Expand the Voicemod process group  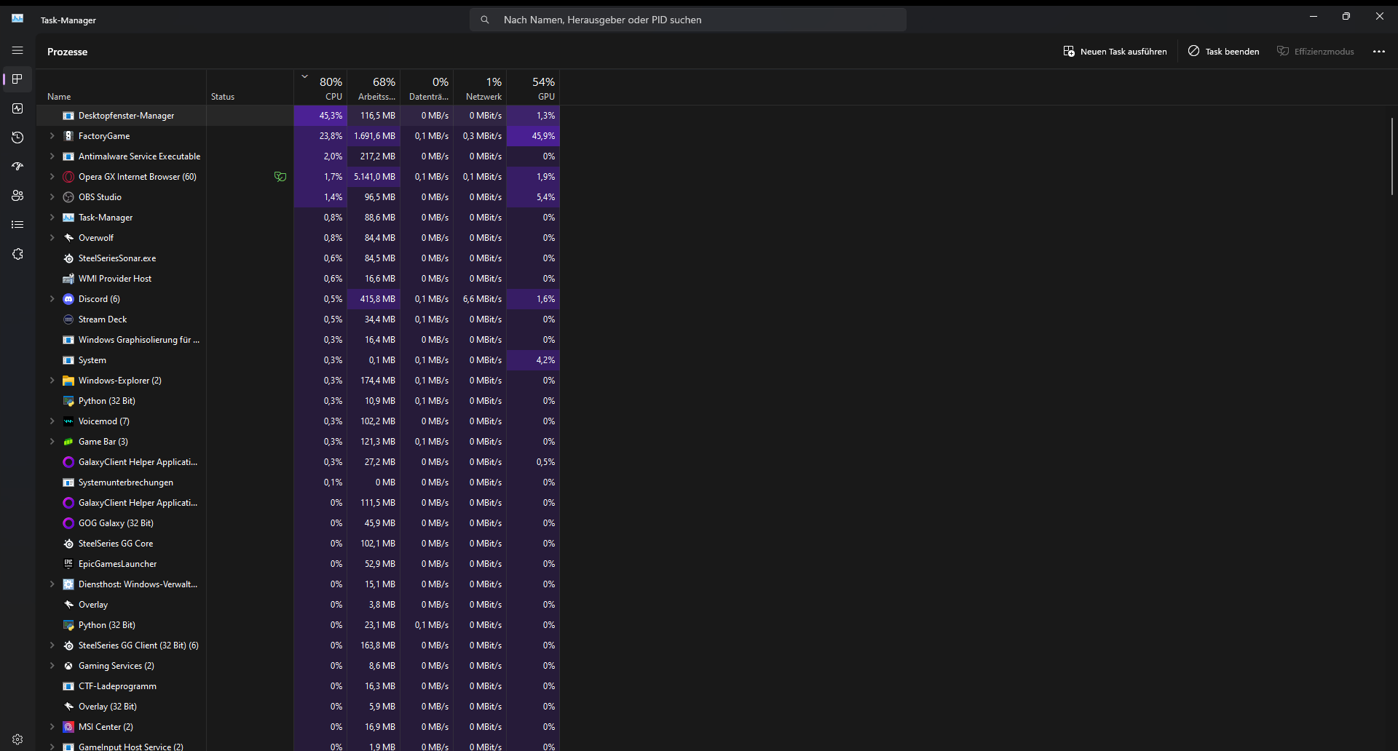click(52, 421)
